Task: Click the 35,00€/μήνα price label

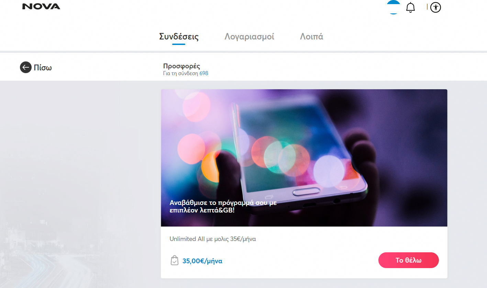Action: 202,261
